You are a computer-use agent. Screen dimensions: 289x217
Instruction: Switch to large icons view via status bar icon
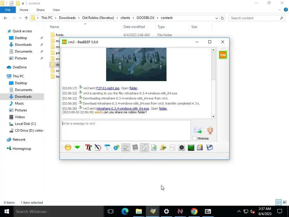point(285,202)
